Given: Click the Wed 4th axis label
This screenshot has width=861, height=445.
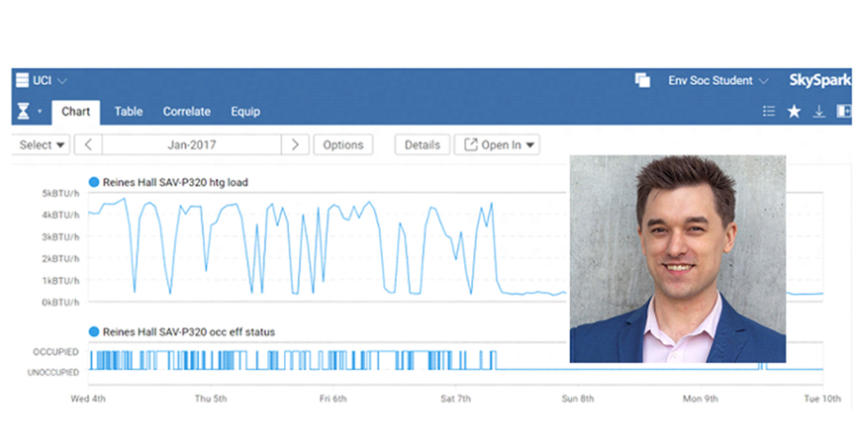Looking at the screenshot, I should (x=88, y=399).
